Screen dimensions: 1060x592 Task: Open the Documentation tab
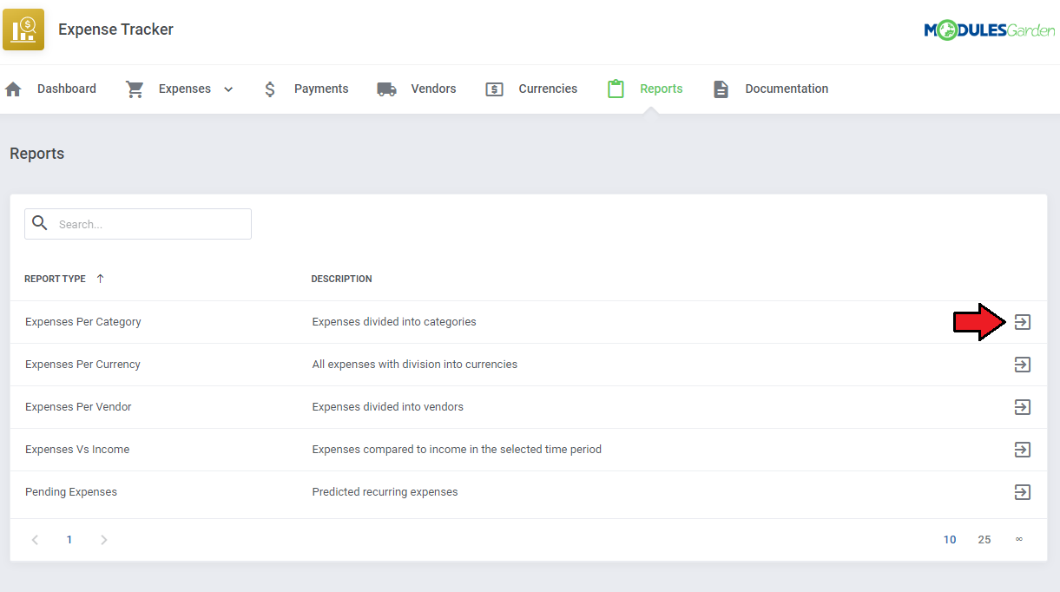[x=787, y=89]
